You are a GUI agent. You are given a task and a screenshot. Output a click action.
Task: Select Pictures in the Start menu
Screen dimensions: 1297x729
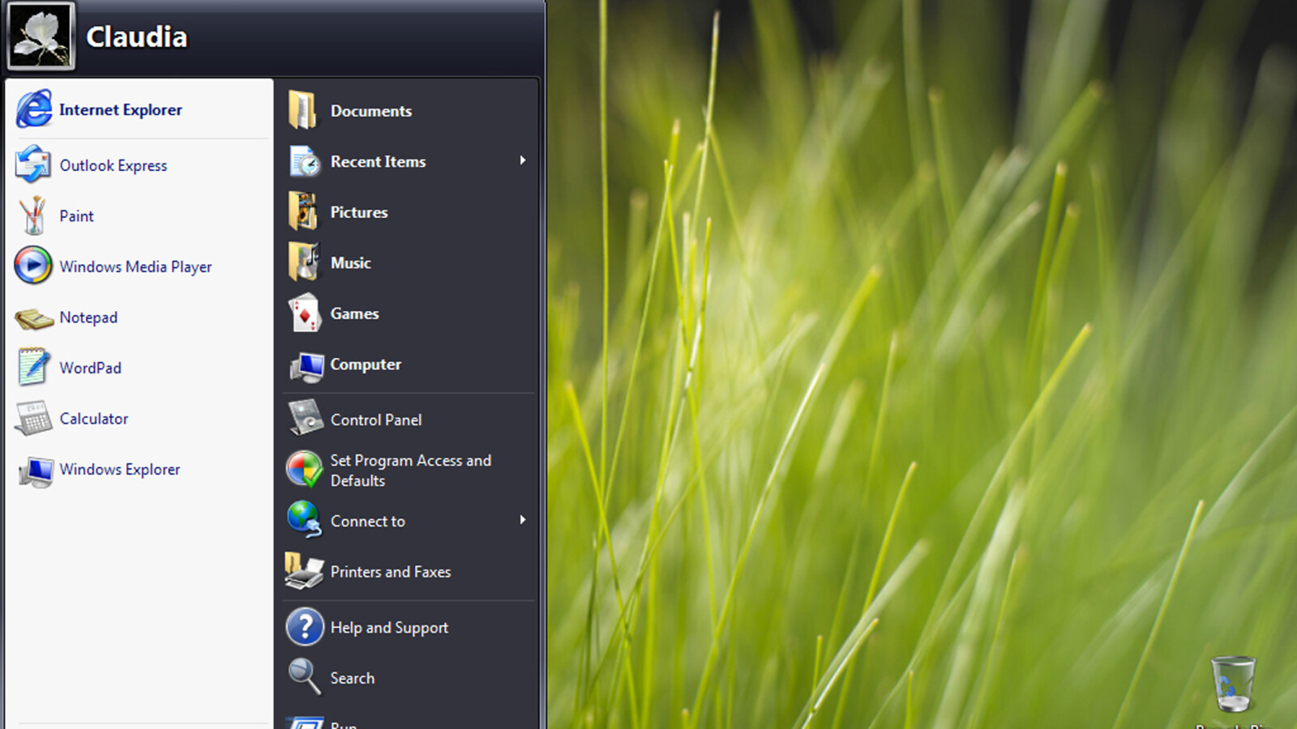click(x=358, y=212)
